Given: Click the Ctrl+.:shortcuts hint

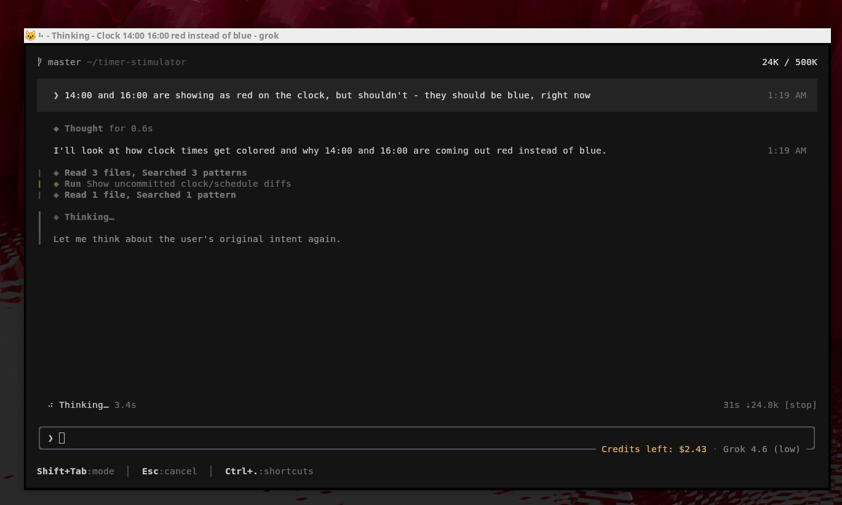Looking at the screenshot, I should pyautogui.click(x=269, y=471).
